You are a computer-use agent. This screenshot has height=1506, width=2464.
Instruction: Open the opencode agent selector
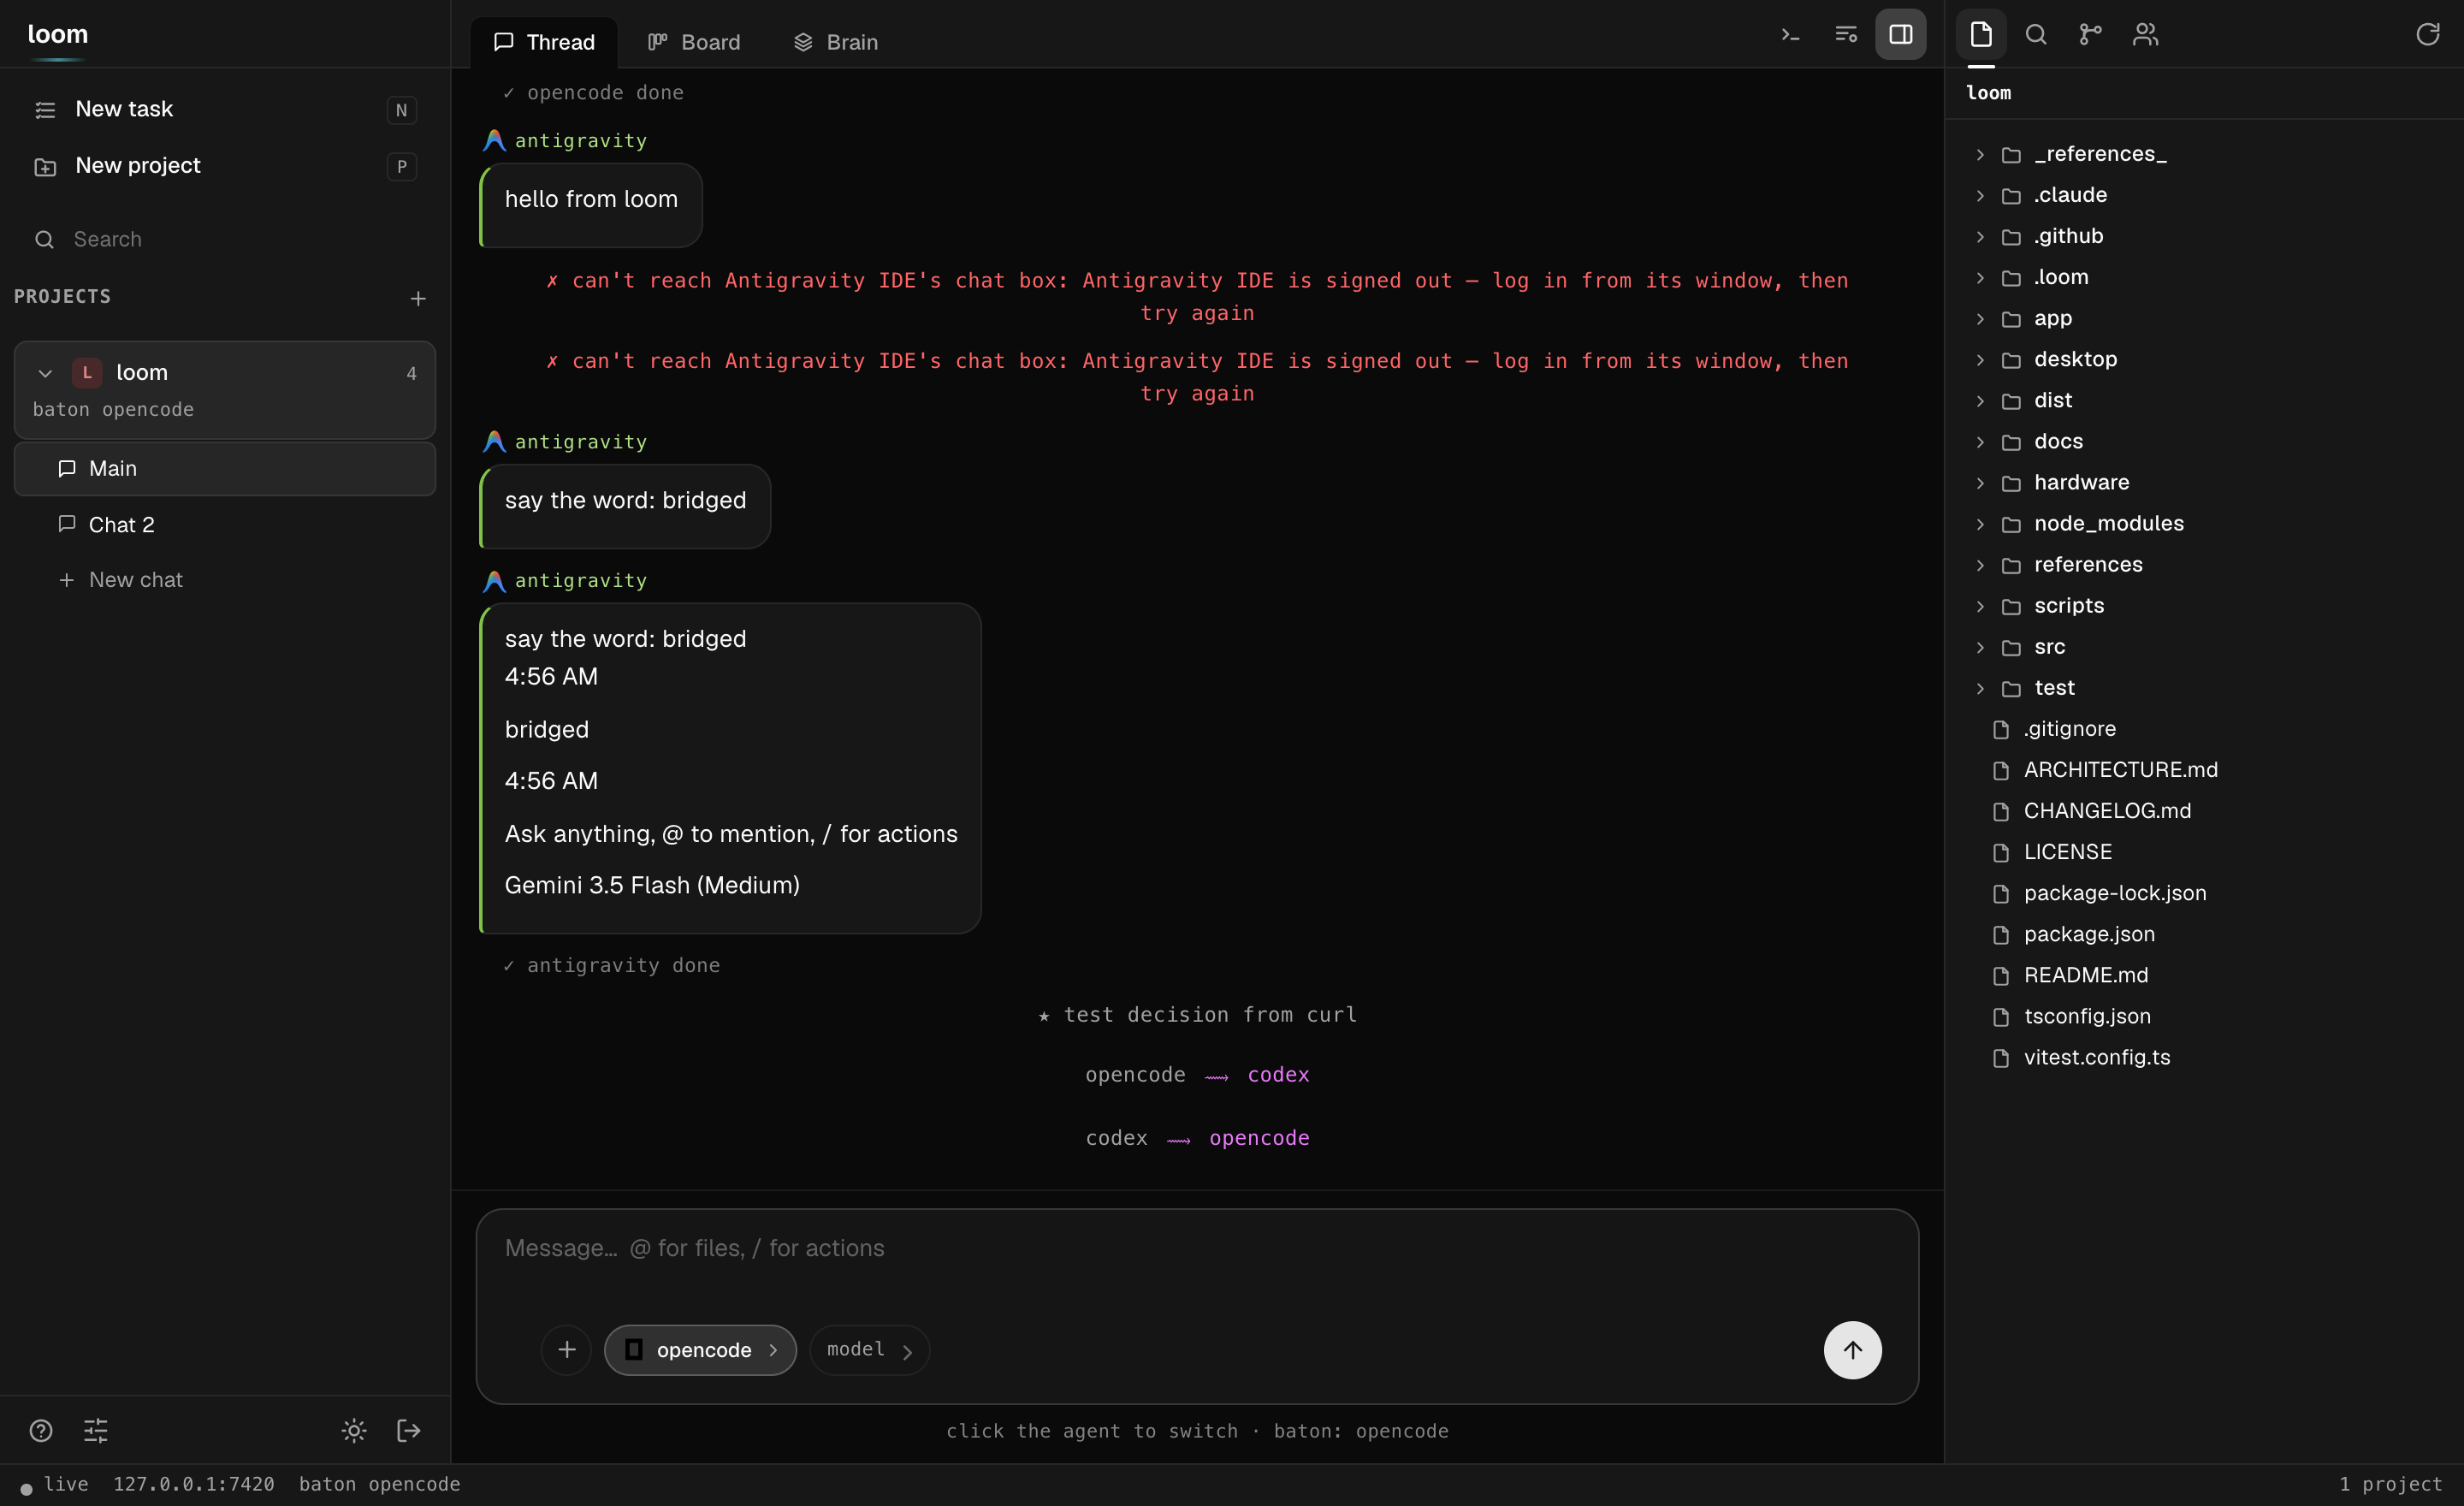pos(700,1350)
